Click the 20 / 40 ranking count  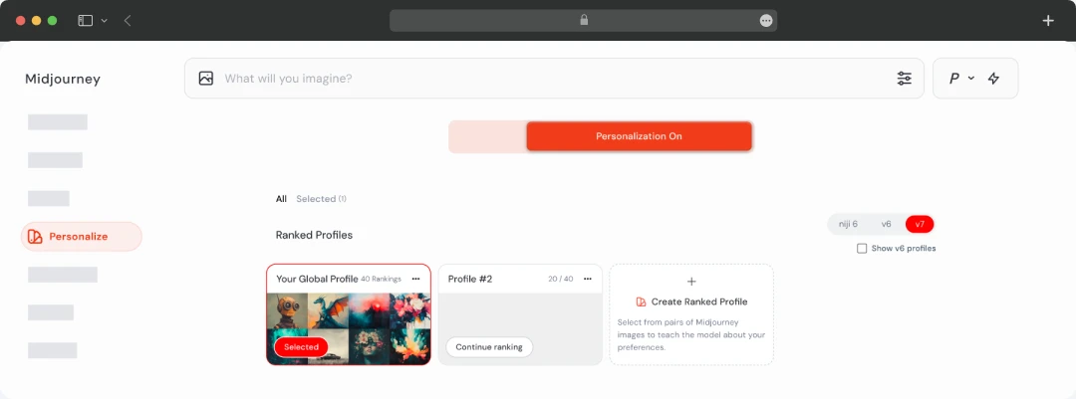tap(561, 279)
